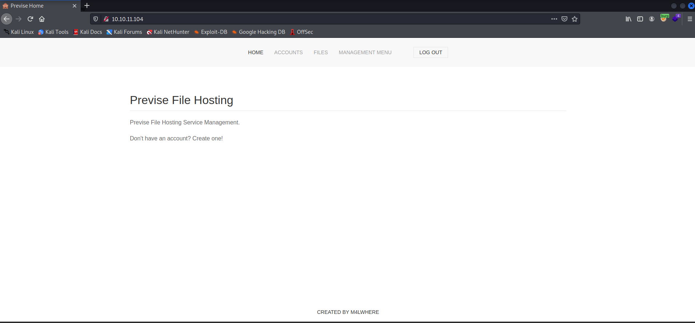Toggle the Burp proxy extension icon

[x=664, y=19]
